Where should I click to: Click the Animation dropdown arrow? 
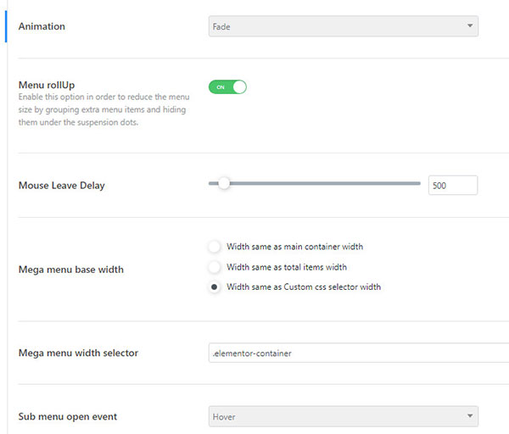[470, 27]
